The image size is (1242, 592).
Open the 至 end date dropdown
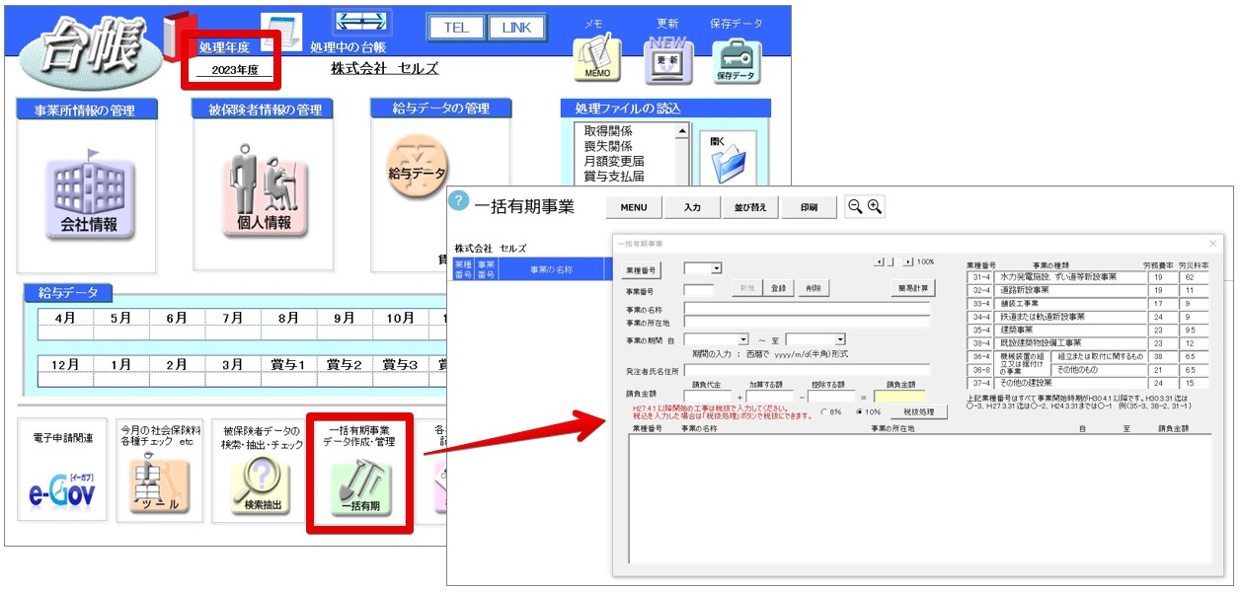pyautogui.click(x=840, y=339)
